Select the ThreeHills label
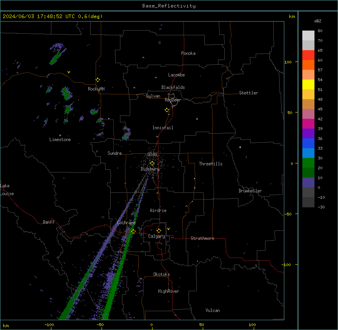338x330 pixels. coord(211,164)
